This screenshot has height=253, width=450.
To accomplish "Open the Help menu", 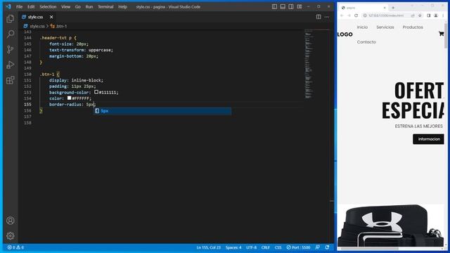I will [x=122, y=6].
